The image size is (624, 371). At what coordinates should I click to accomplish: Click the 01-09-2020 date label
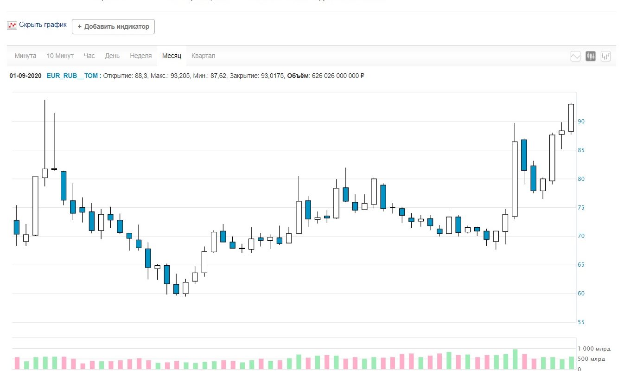(25, 76)
